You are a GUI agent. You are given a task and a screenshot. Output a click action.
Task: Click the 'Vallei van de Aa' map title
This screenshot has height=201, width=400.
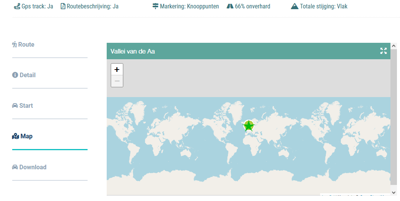click(x=133, y=51)
